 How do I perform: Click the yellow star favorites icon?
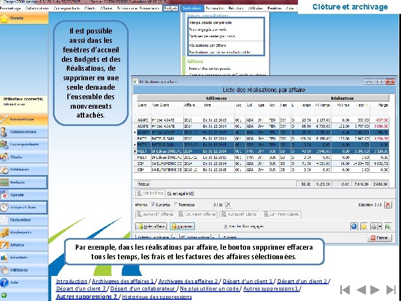click(364, 226)
